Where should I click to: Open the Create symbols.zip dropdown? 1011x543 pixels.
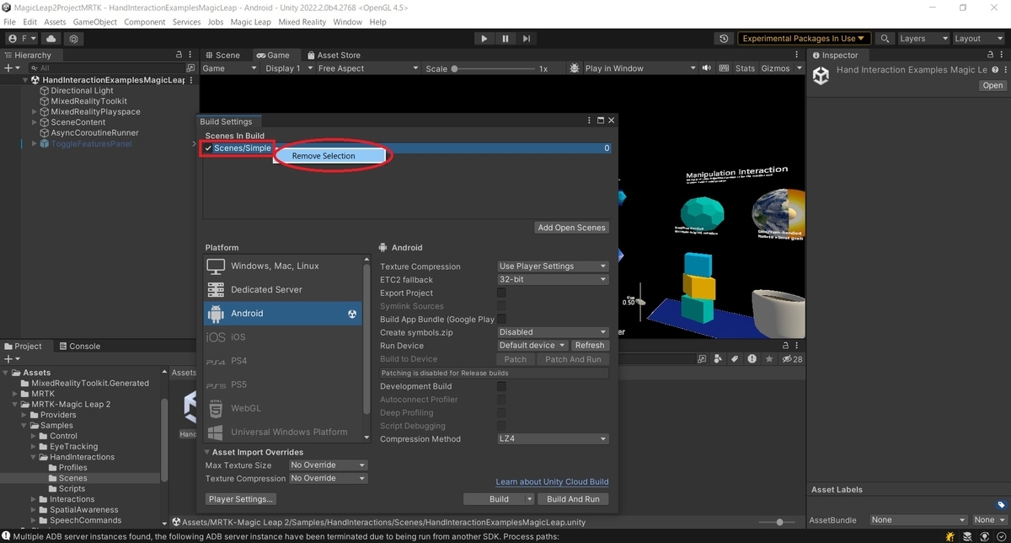pos(553,332)
